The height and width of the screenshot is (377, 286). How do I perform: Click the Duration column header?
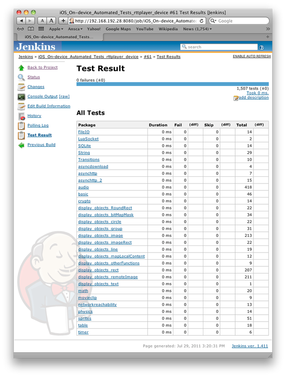(x=158, y=125)
